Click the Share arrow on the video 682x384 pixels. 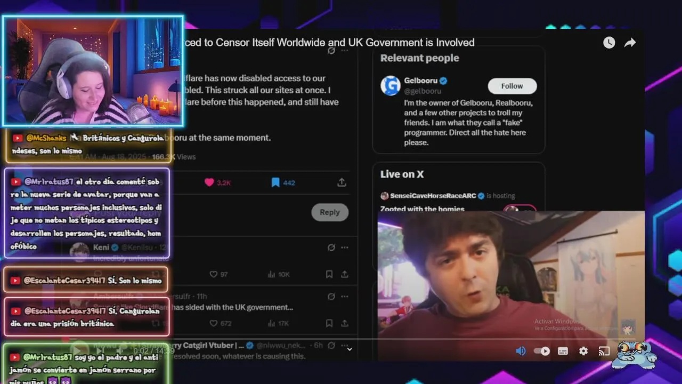point(630,43)
